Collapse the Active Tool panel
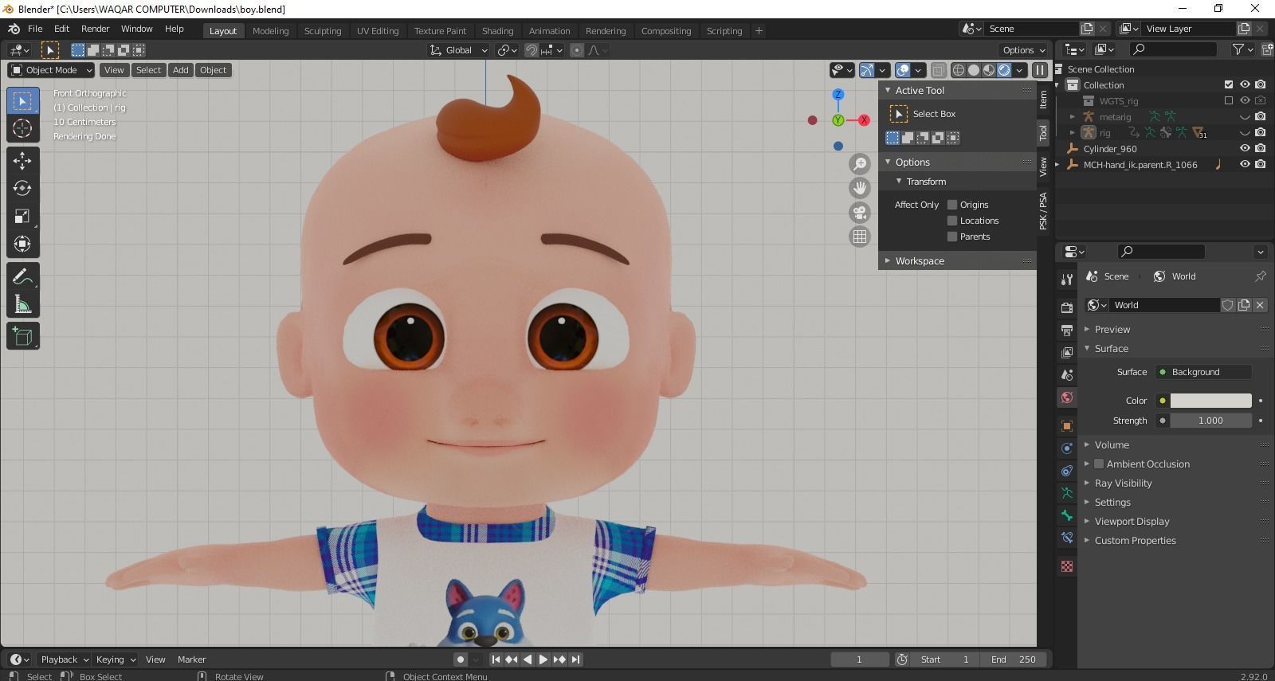This screenshot has height=681, width=1275. point(920,91)
